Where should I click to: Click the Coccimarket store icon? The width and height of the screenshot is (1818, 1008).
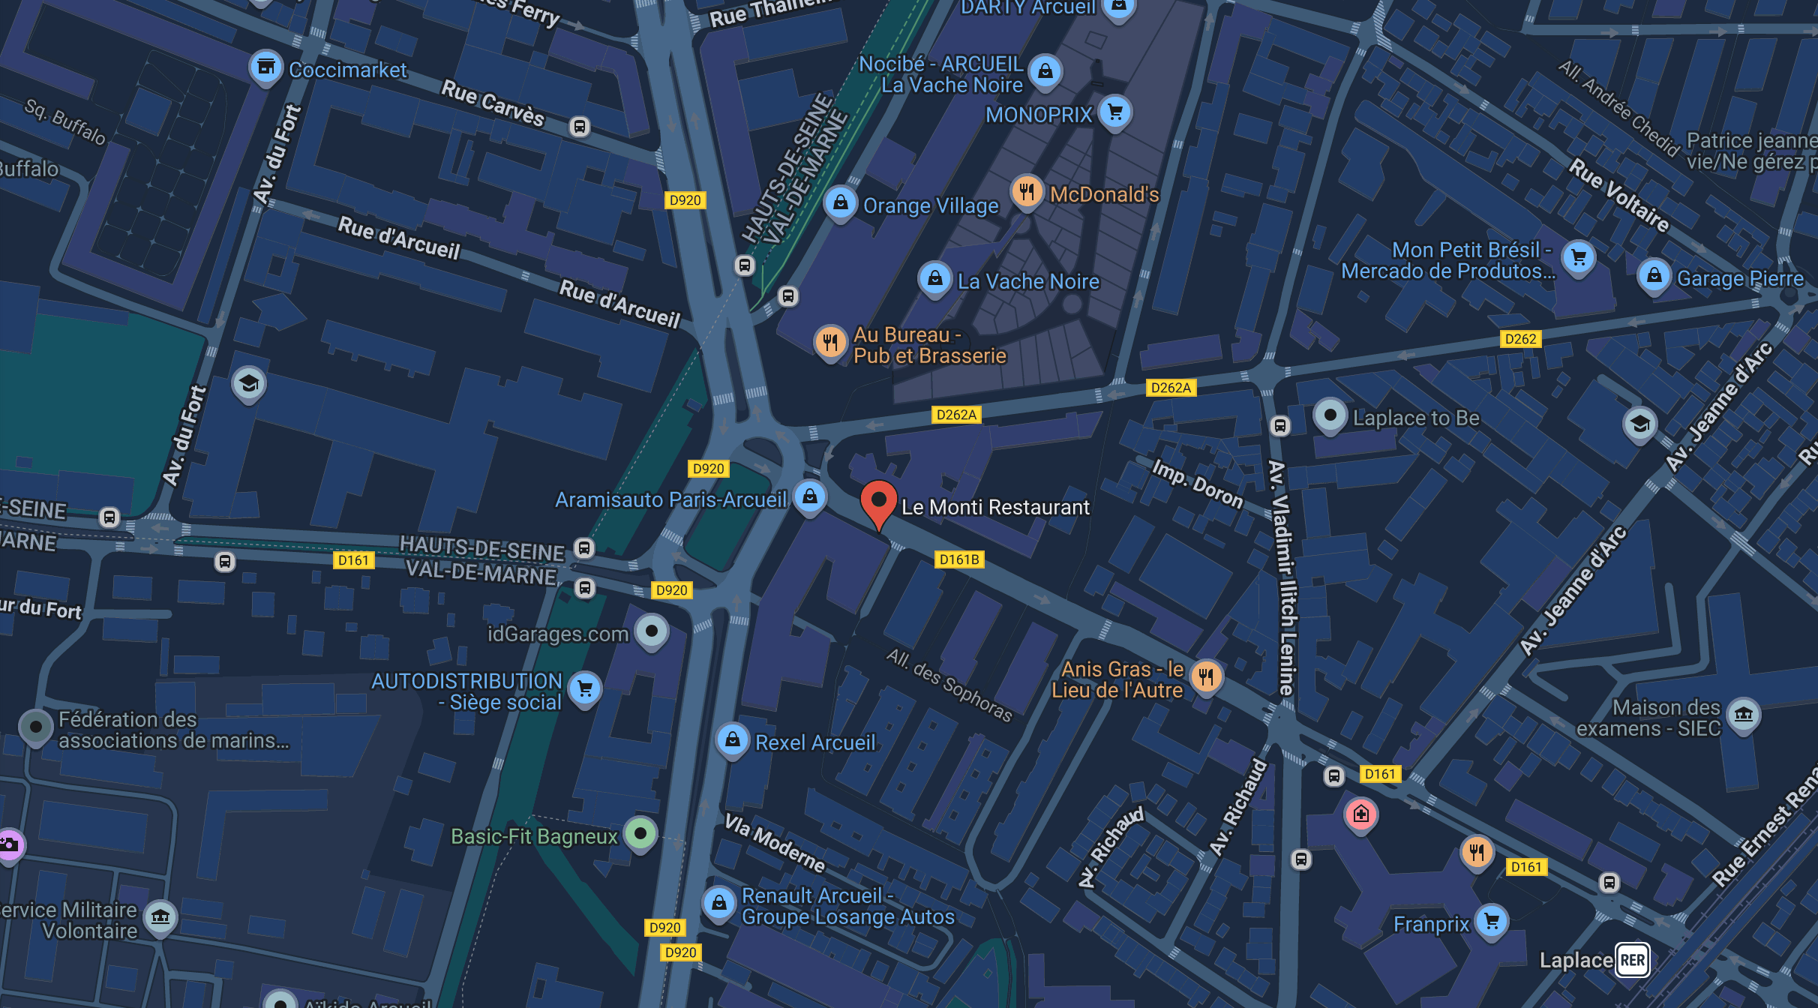265,68
